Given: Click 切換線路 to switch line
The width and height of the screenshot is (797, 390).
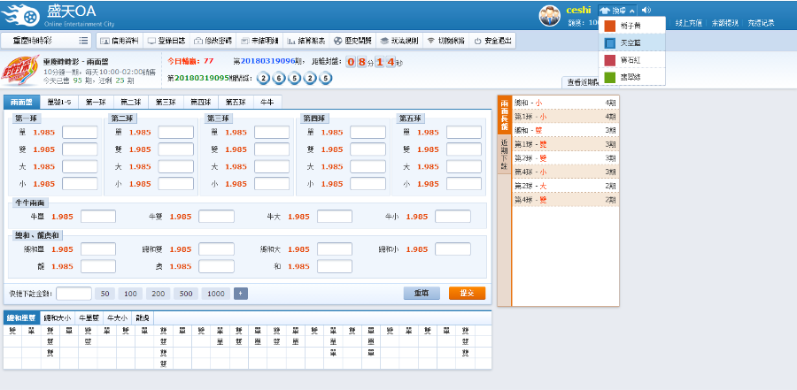Looking at the screenshot, I should [x=445, y=41].
